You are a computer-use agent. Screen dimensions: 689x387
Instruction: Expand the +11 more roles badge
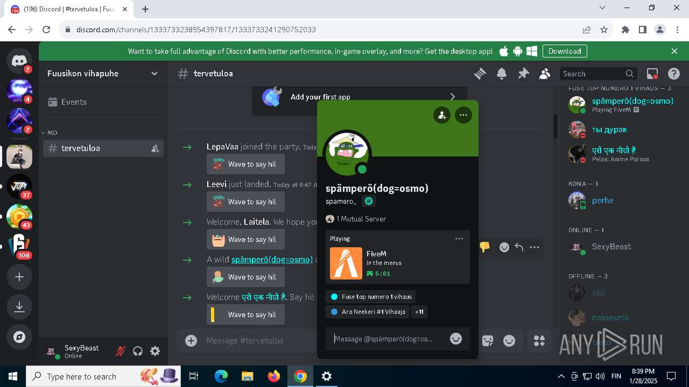click(x=419, y=312)
